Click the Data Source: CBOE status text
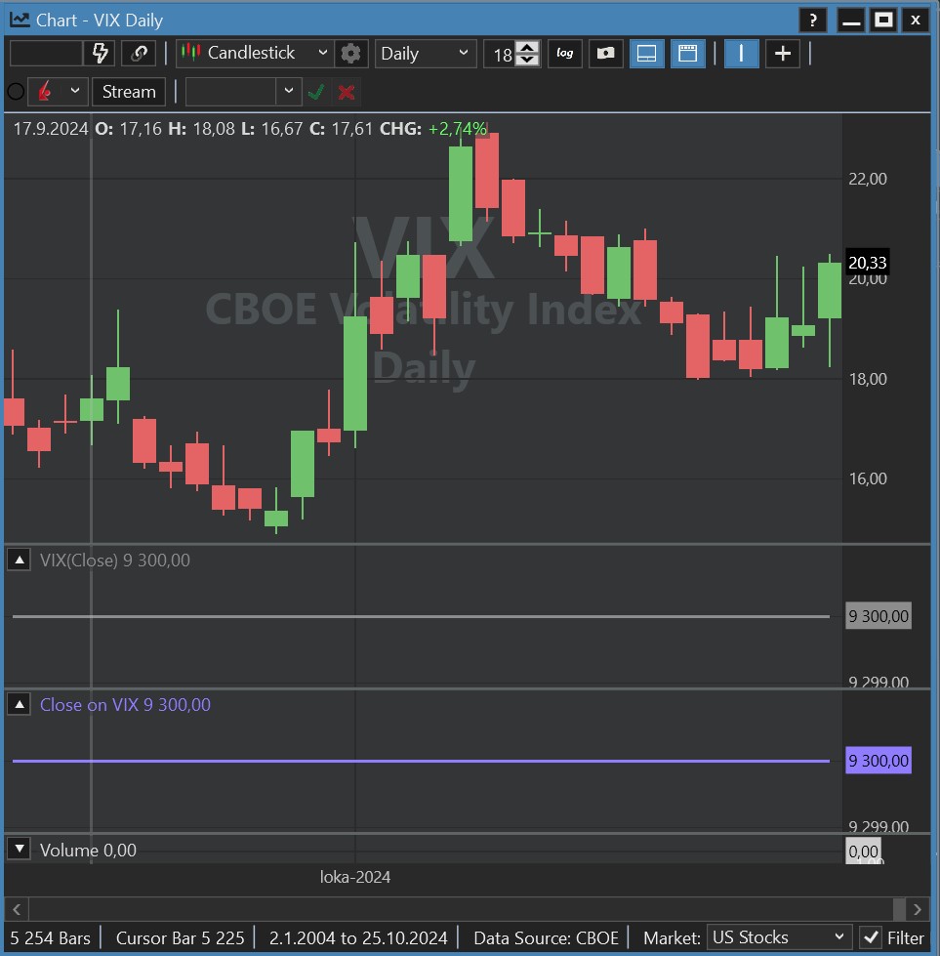 coord(546,937)
